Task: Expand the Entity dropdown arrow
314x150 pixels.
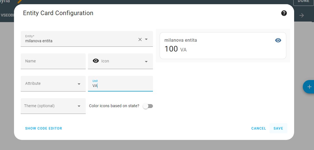Action: click(x=146, y=39)
